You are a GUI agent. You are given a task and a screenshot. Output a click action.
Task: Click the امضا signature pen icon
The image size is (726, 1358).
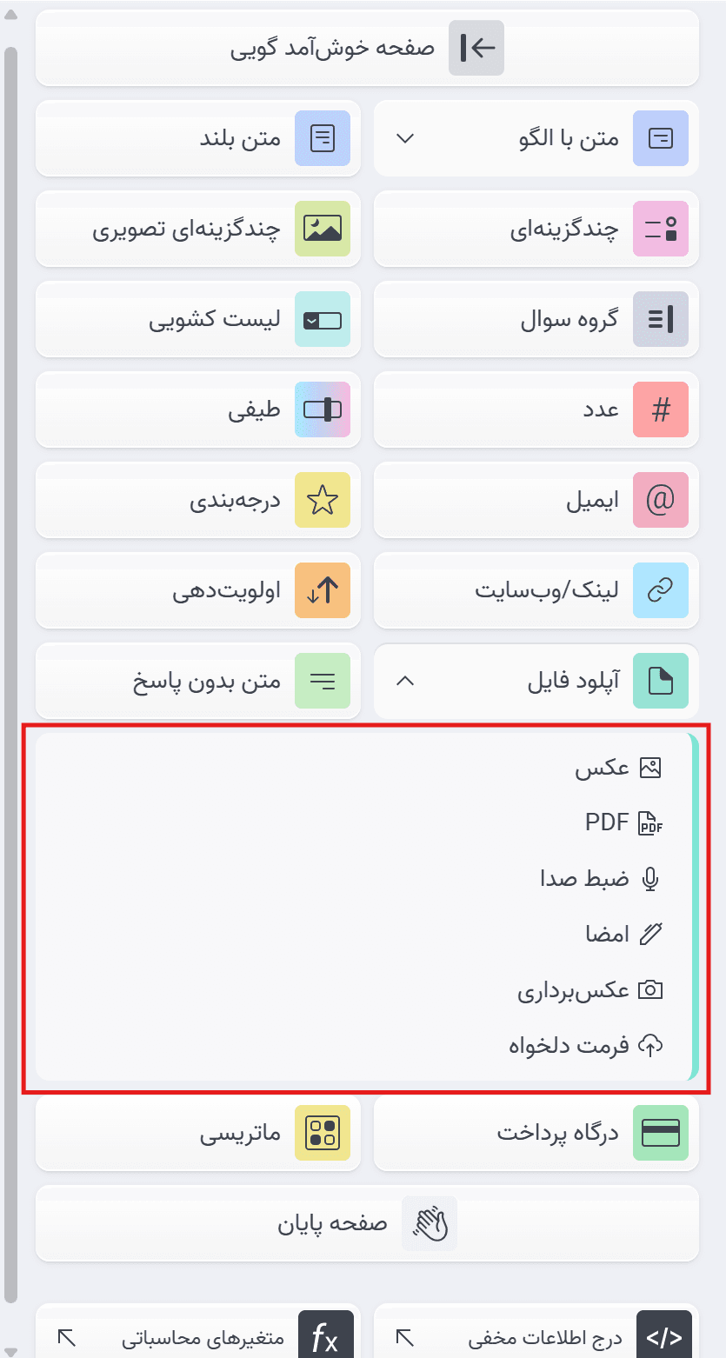[651, 934]
